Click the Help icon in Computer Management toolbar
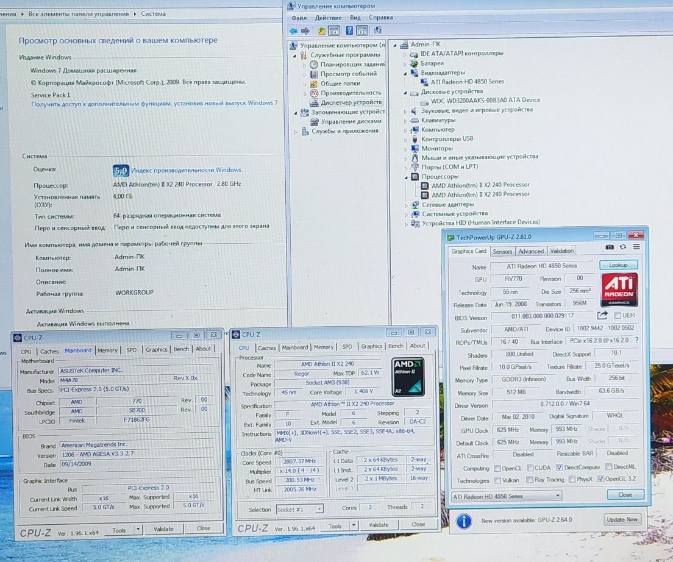 pyautogui.click(x=349, y=30)
